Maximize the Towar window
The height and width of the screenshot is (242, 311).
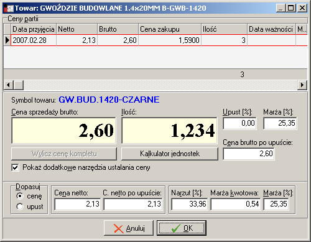point(291,8)
